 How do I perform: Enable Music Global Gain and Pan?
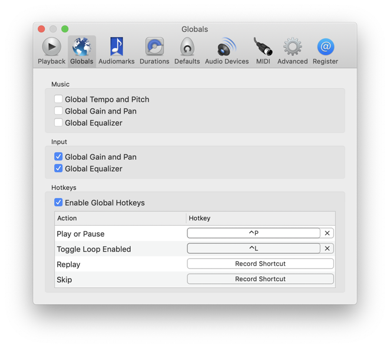point(58,111)
